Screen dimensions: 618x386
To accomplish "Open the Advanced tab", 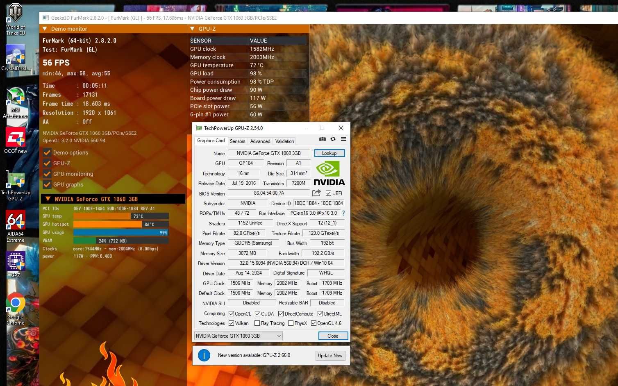I will click(x=260, y=141).
